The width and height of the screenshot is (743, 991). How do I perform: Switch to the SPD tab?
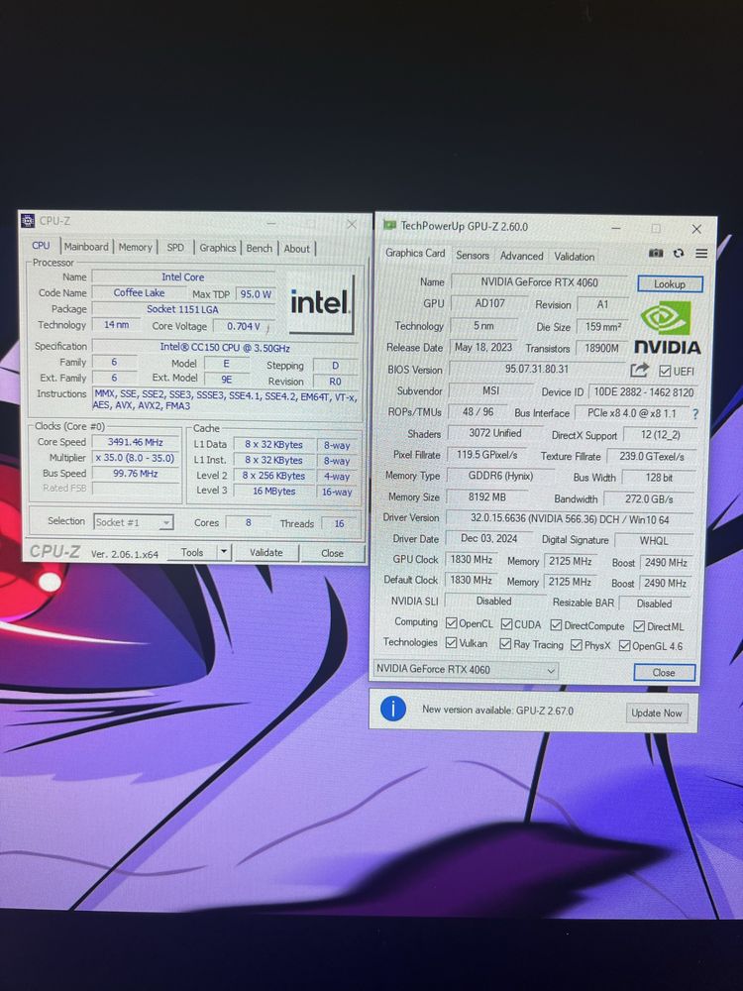175,247
